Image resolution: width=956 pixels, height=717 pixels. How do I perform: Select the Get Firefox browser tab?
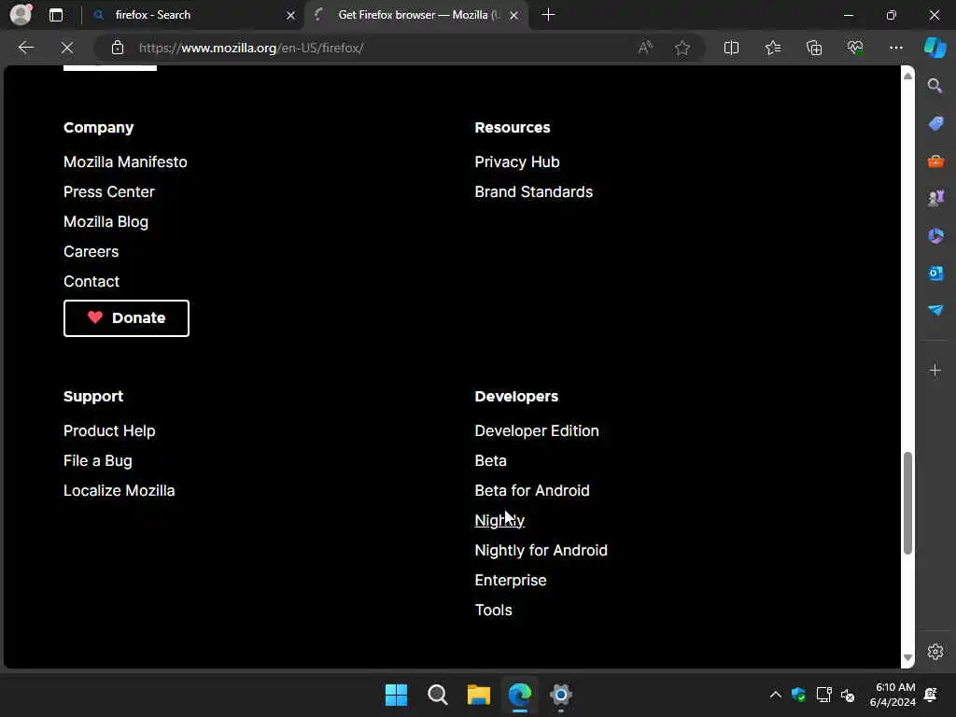(x=417, y=15)
